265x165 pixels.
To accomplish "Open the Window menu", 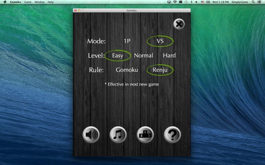I will (x=39, y=2).
